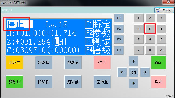175x98 pixels.
Task: Click the down arrow key
Action: point(134,84)
